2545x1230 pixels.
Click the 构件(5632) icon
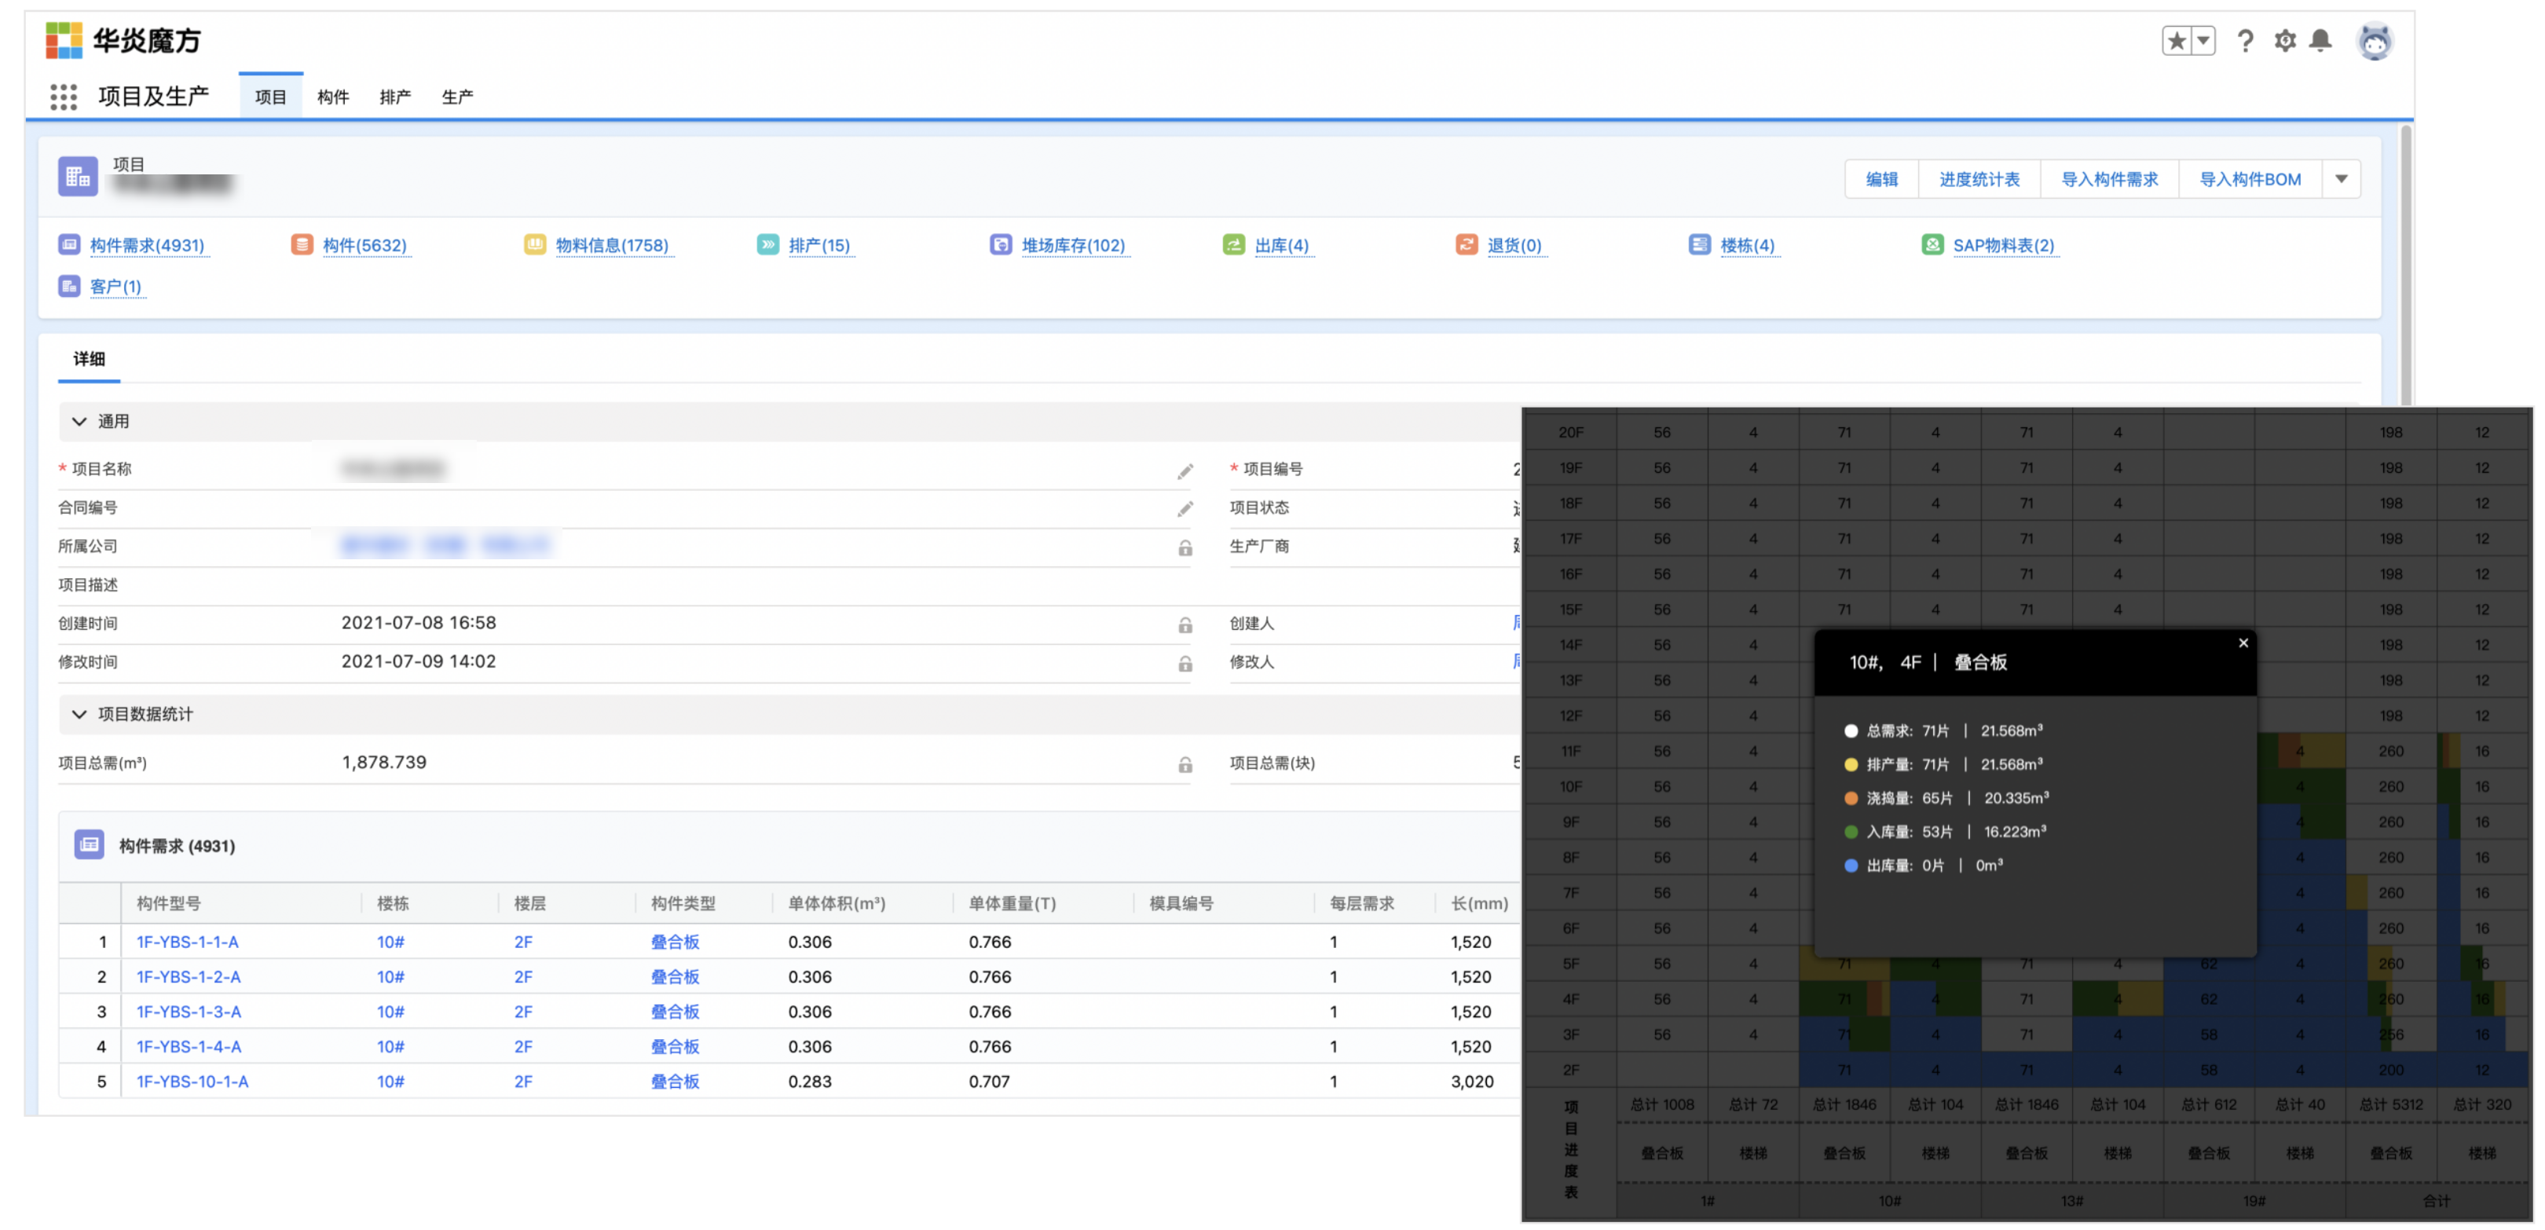point(302,244)
